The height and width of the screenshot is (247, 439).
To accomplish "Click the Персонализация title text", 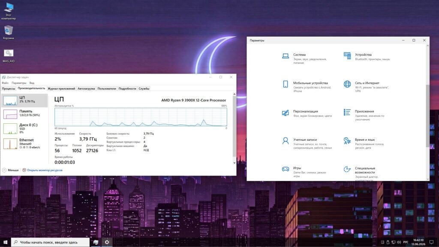I will click(x=305, y=111).
